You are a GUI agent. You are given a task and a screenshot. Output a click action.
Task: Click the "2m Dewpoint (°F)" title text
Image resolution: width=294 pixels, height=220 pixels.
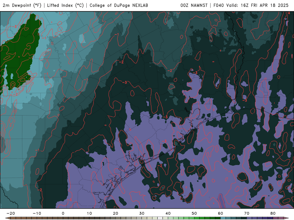pos(22,5)
